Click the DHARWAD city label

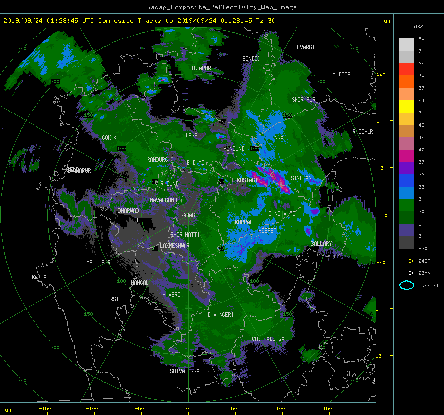click(129, 211)
